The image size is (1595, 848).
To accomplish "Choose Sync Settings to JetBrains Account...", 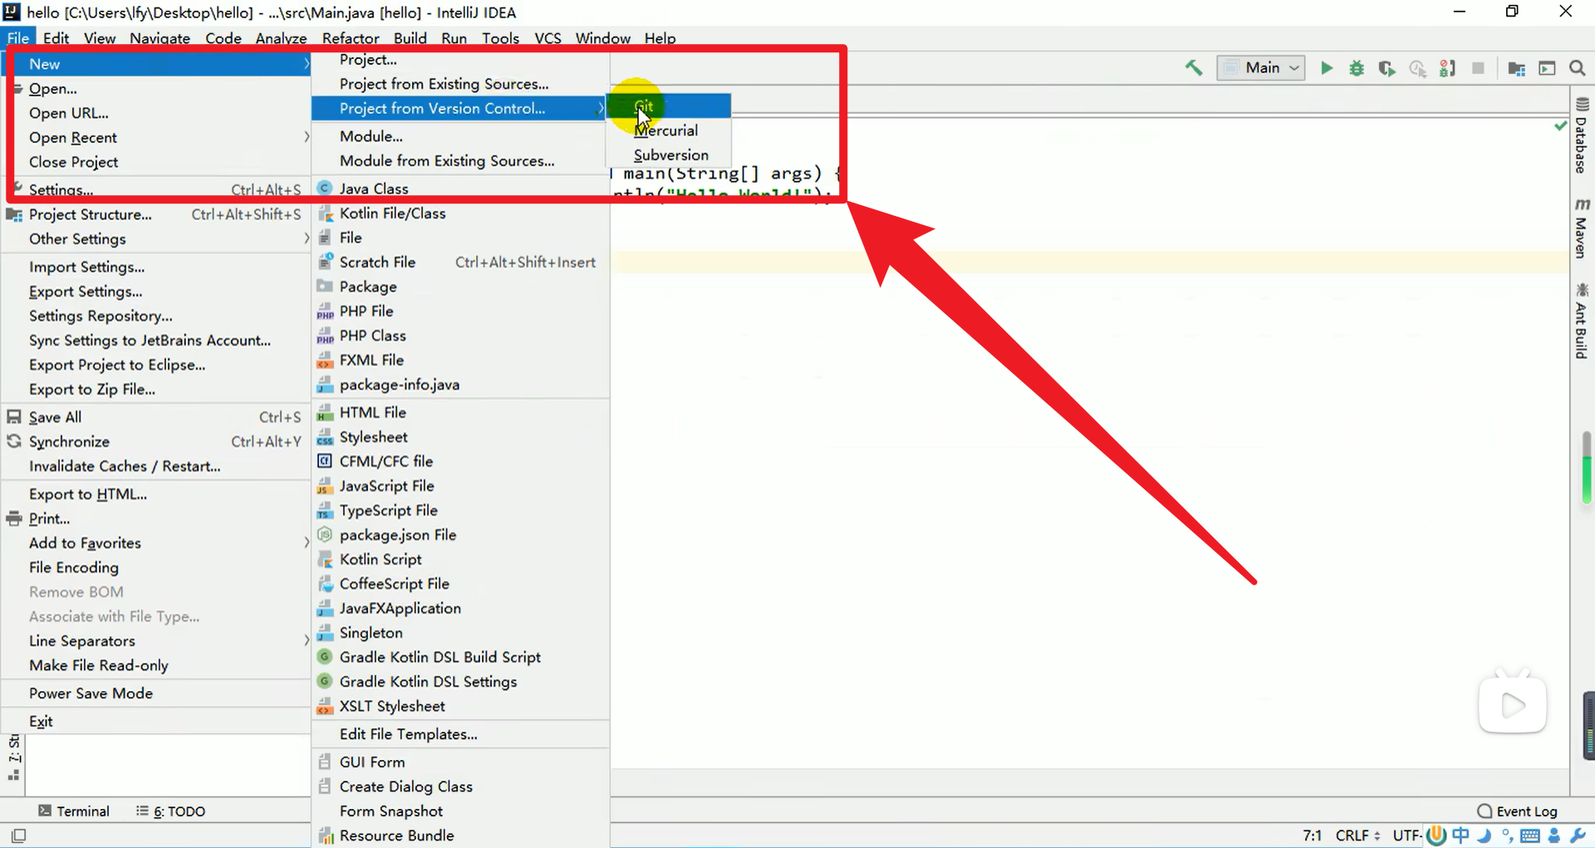I will point(156,341).
